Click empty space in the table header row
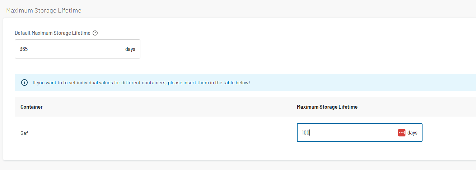The width and height of the screenshot is (476, 170). [x=169, y=107]
